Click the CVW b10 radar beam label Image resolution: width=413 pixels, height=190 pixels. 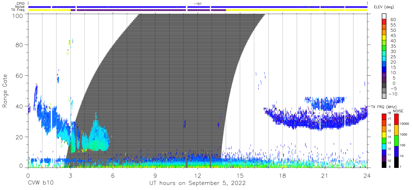point(41,183)
